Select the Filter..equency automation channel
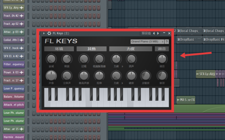 click(x=14, y=64)
